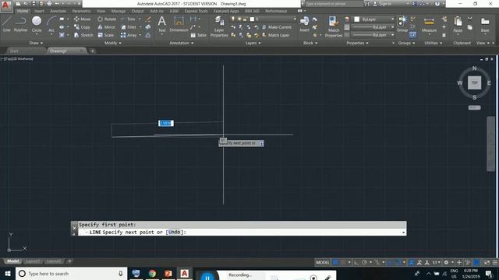Image resolution: width=499 pixels, height=280 pixels.
Task: Select the Line tool
Action: (7, 24)
